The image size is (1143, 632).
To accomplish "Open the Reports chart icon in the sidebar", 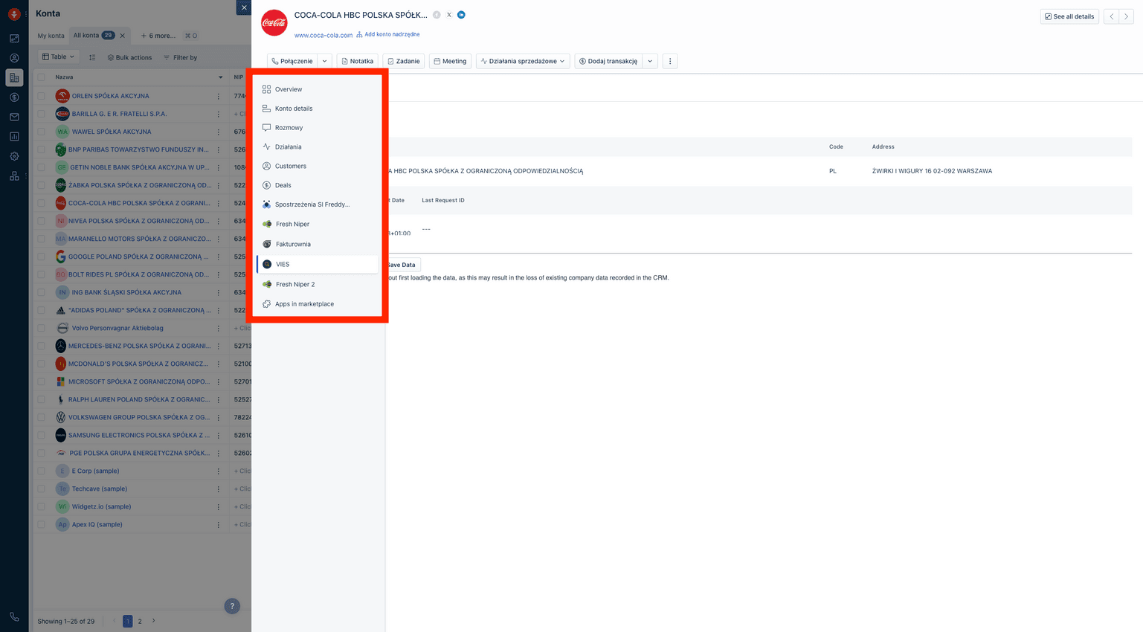I will (x=14, y=137).
